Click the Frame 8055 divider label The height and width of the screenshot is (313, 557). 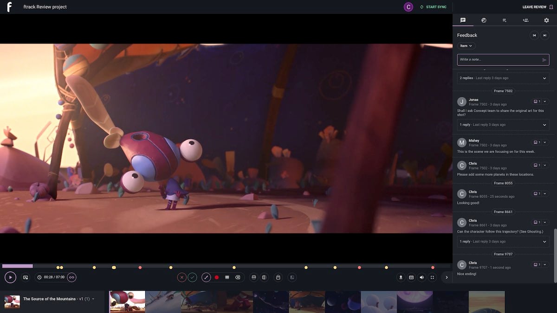[503, 183]
